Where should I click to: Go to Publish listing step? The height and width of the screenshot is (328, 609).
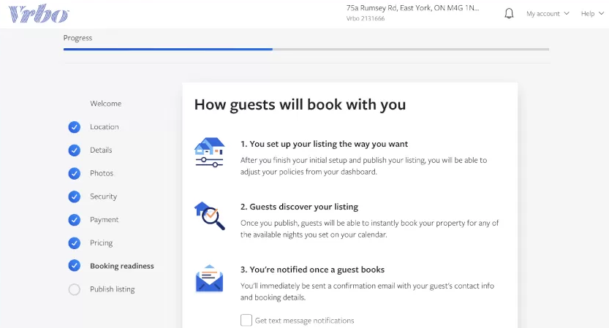113,289
